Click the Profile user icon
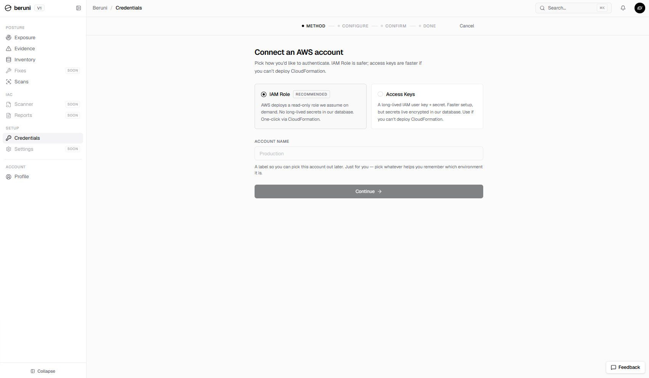This screenshot has width=649, height=378. point(8,177)
